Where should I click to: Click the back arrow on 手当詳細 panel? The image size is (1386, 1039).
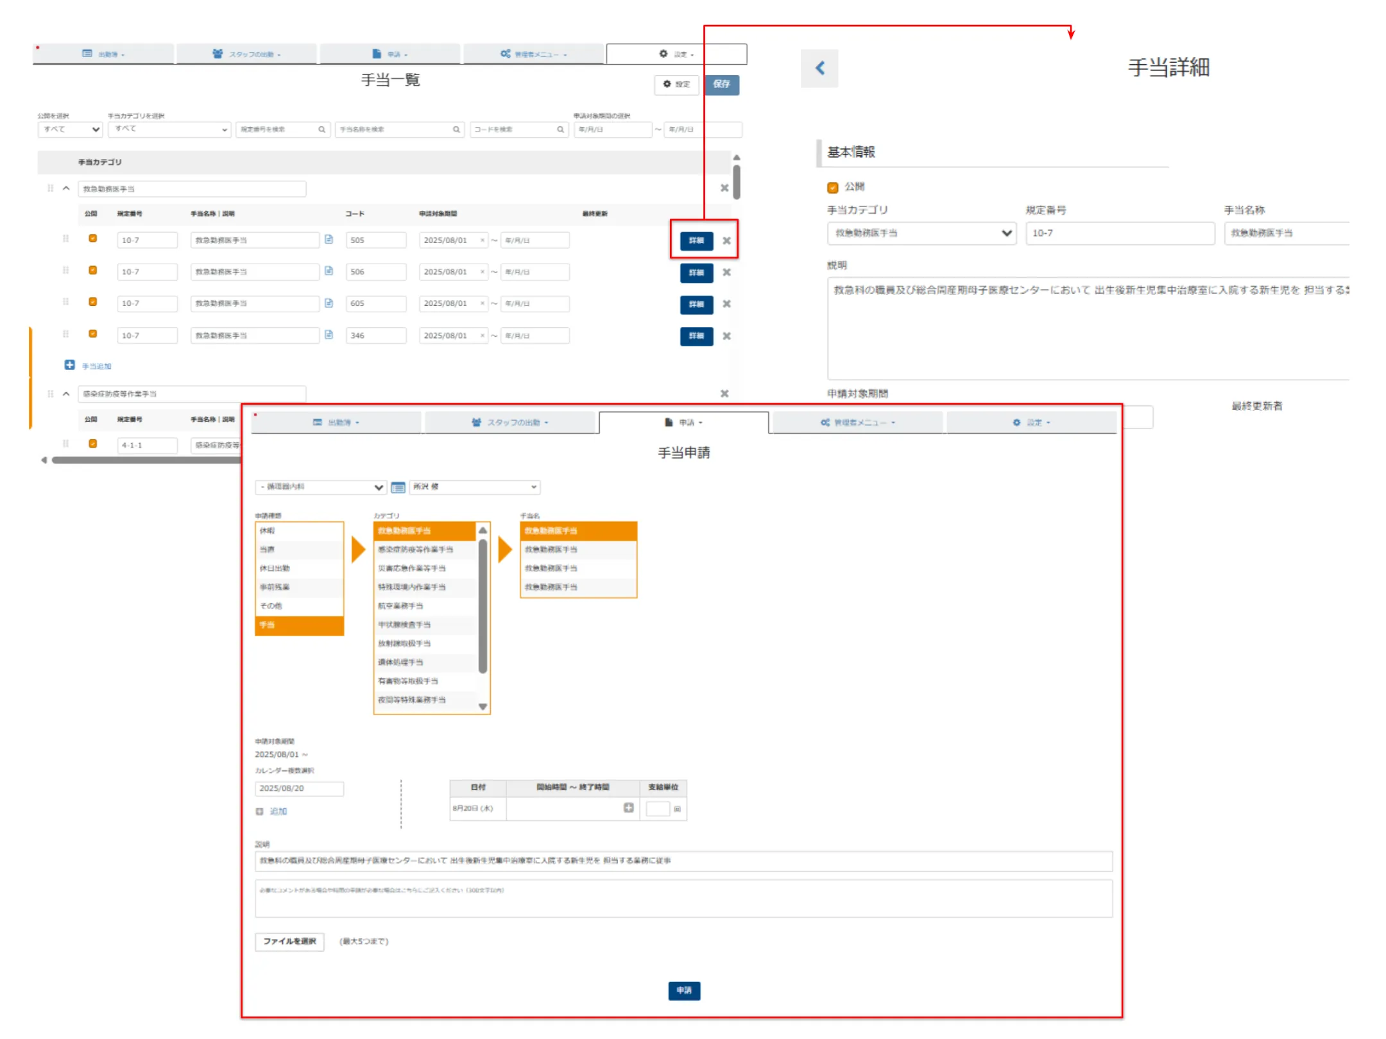(x=819, y=68)
